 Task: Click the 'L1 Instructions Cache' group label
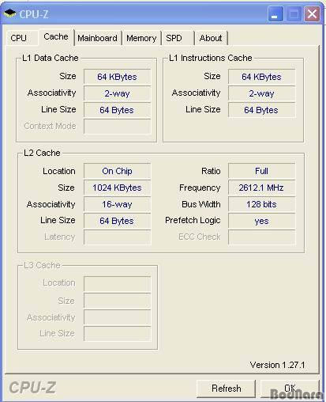210,58
